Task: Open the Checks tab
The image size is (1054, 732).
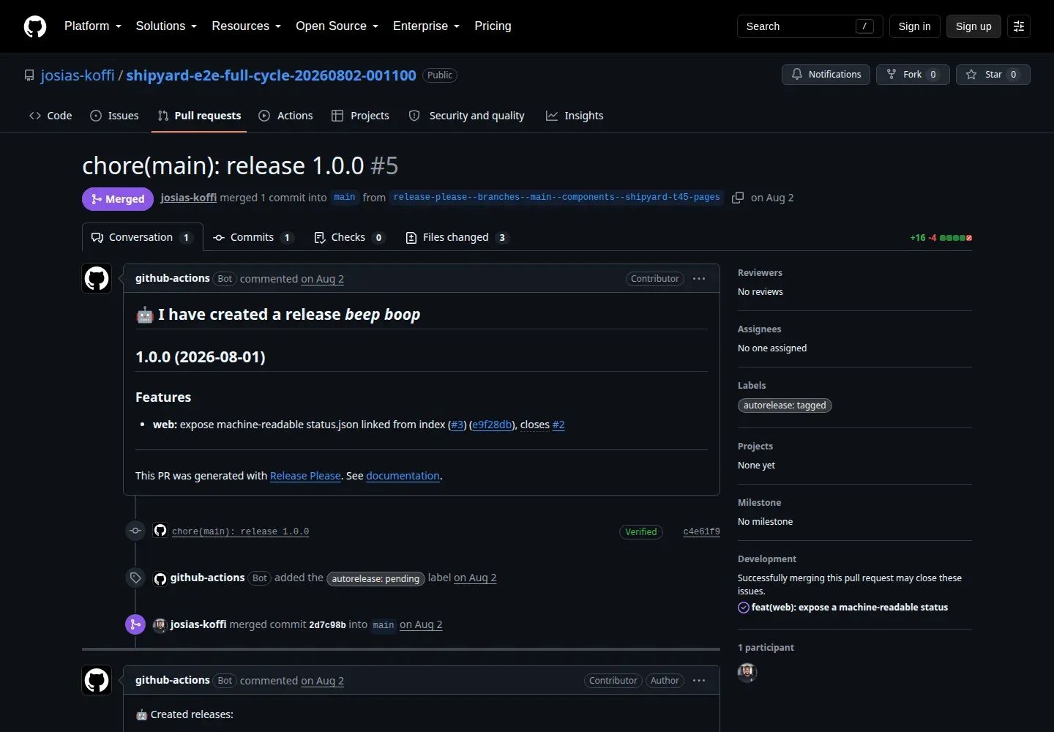Action: tap(349, 237)
